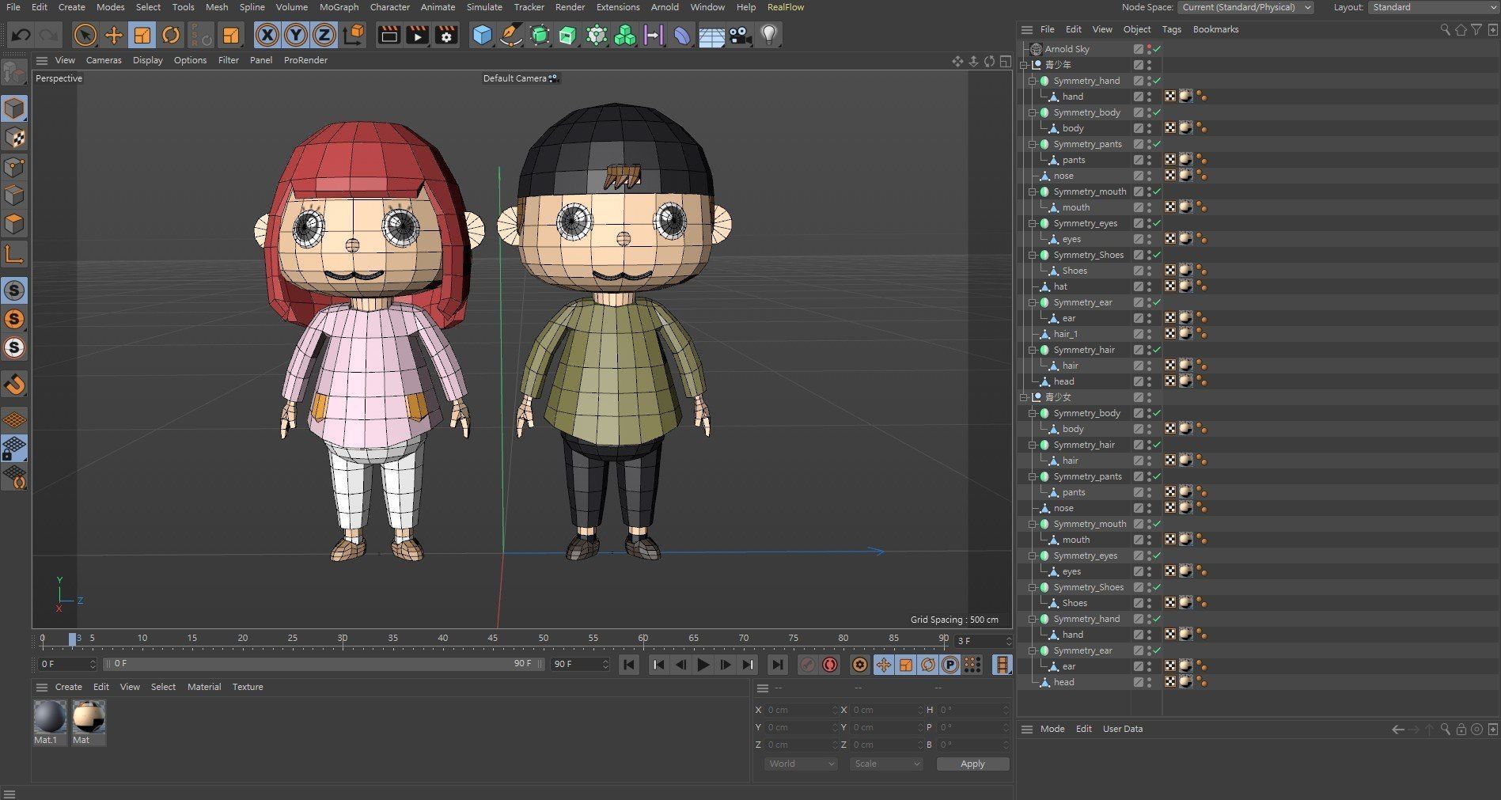Image resolution: width=1501 pixels, height=800 pixels.
Task: Open the RealFlow menu
Action: click(x=786, y=7)
